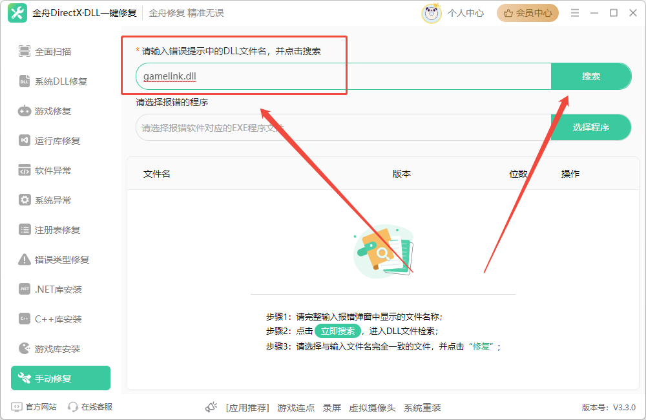Click the 版本 column header

pyautogui.click(x=401, y=174)
